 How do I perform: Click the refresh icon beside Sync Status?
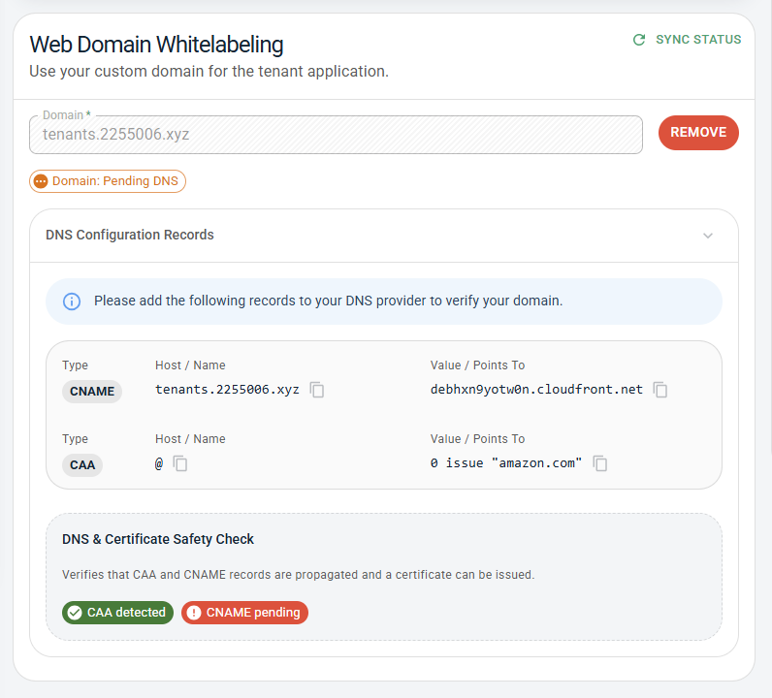[639, 40]
